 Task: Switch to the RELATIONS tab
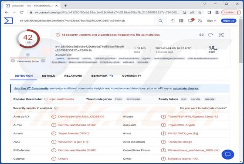pos(73,76)
